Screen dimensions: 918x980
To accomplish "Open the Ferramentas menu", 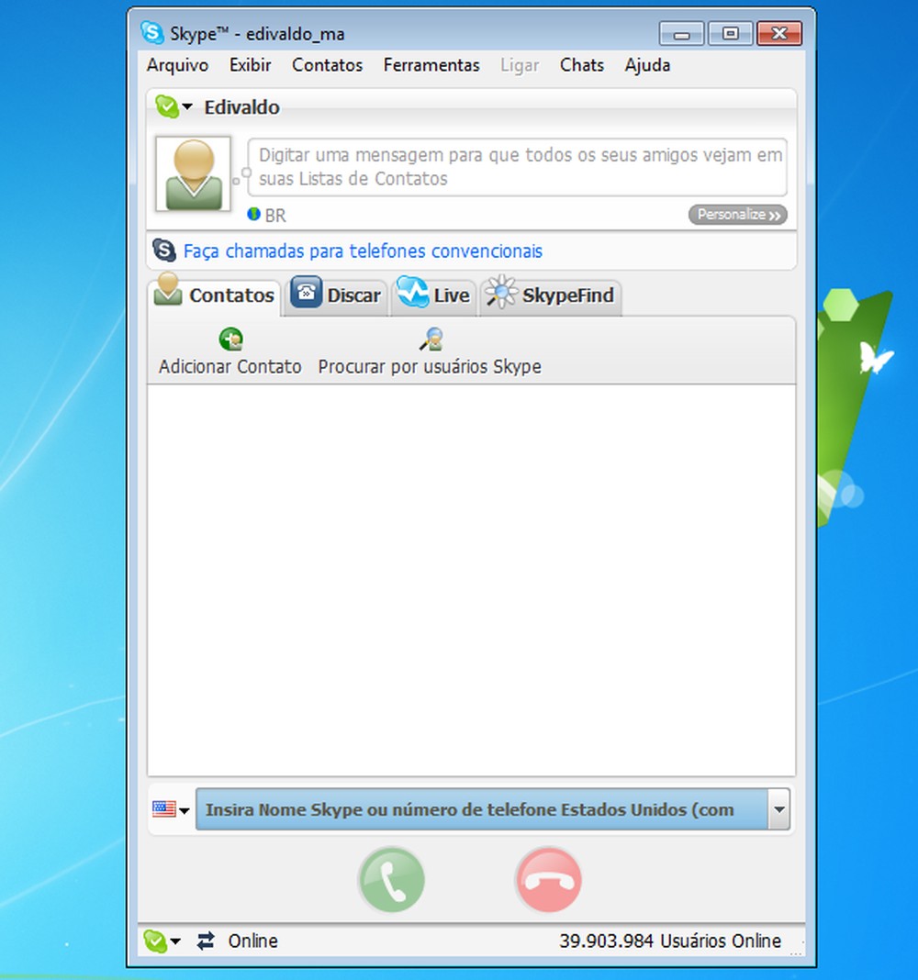I will click(431, 65).
